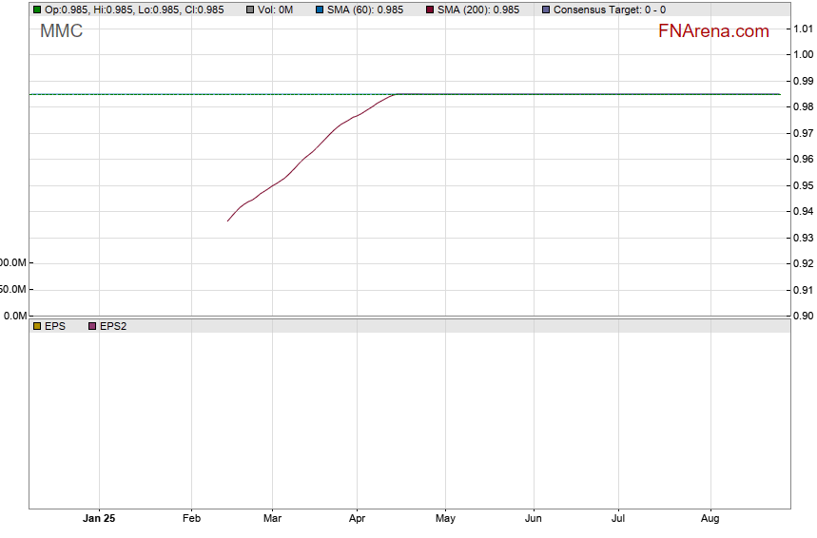The width and height of the screenshot is (817, 538).
Task: Click the 0.90 price axis label
Action: point(803,316)
